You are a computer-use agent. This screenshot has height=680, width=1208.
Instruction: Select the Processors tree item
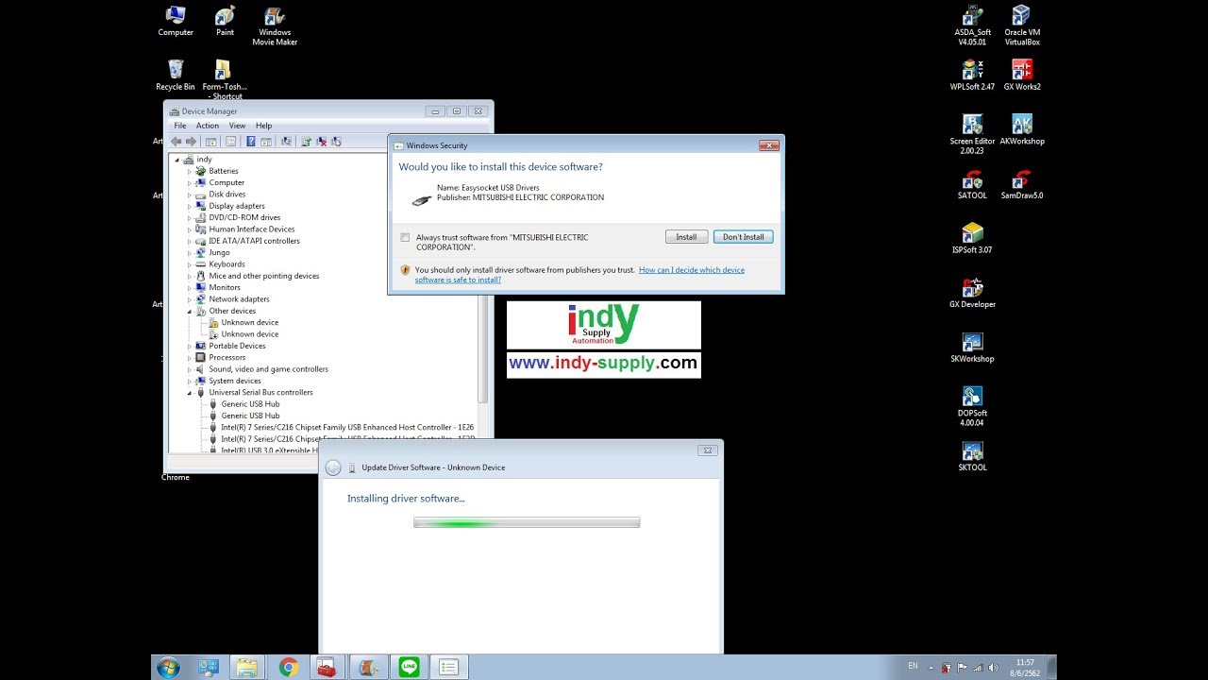(226, 358)
